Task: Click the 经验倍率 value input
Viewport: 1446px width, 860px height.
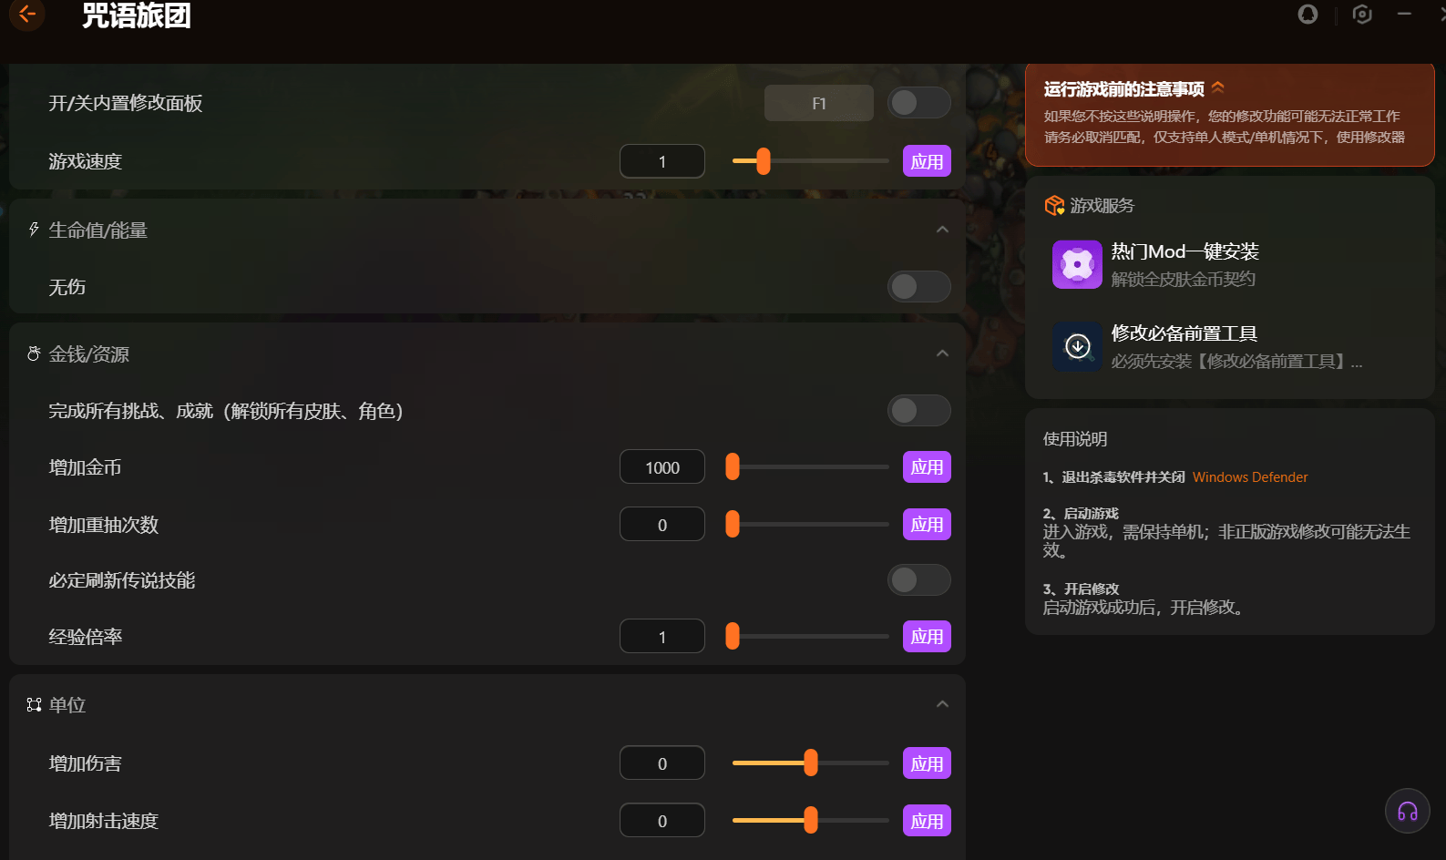Action: click(662, 637)
